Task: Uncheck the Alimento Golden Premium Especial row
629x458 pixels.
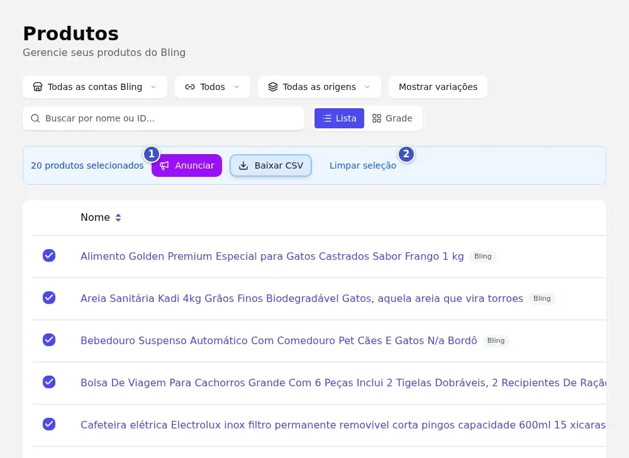Action: (x=49, y=255)
